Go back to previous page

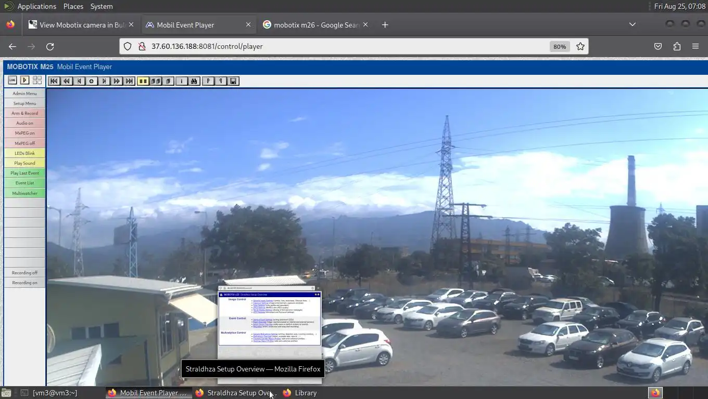pyautogui.click(x=12, y=46)
